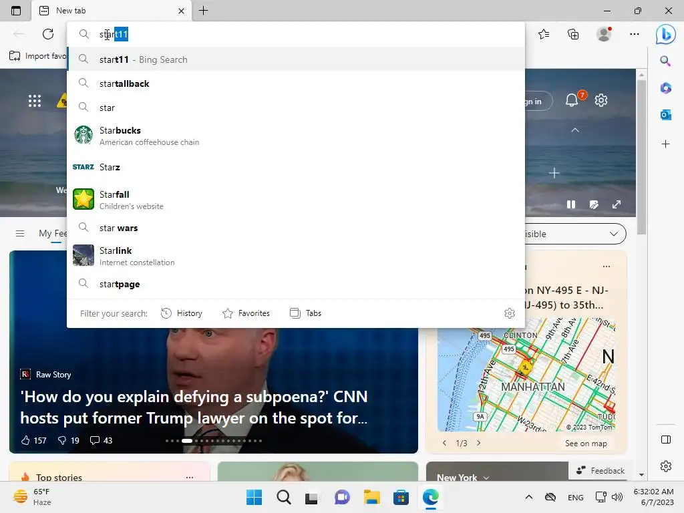Open Outlook sidebar icon
This screenshot has height=513, width=684.
pyautogui.click(x=665, y=115)
